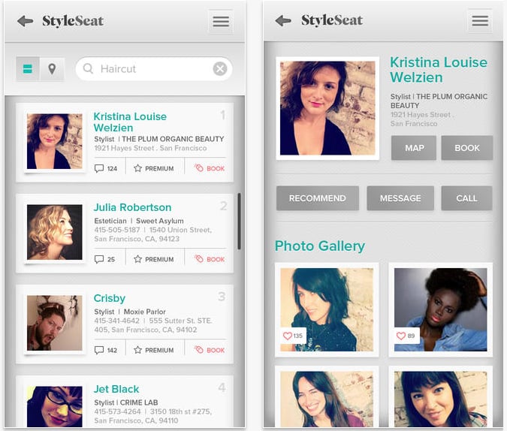507x431 pixels.
Task: Click Kristina Louise Welzien profile title
Action: coord(439,70)
